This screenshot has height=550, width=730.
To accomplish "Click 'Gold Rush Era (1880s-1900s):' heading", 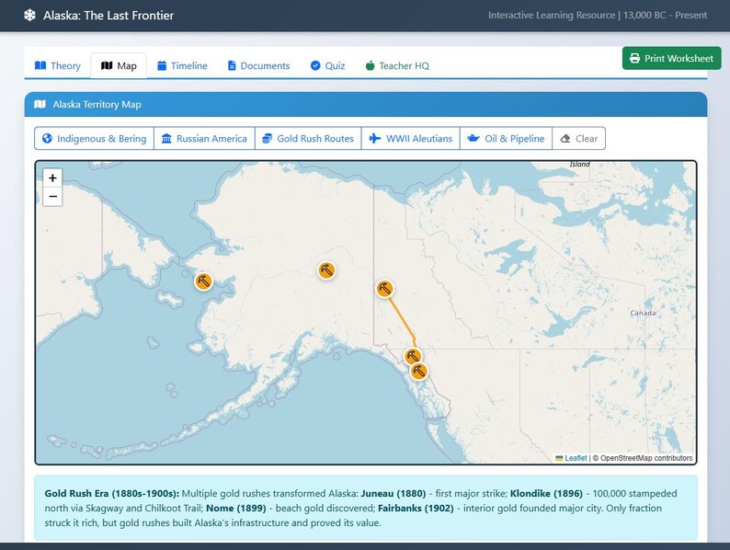I will pyautogui.click(x=112, y=494).
